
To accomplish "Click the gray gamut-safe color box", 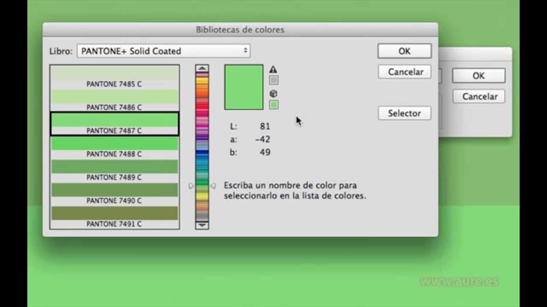I will click(x=273, y=80).
